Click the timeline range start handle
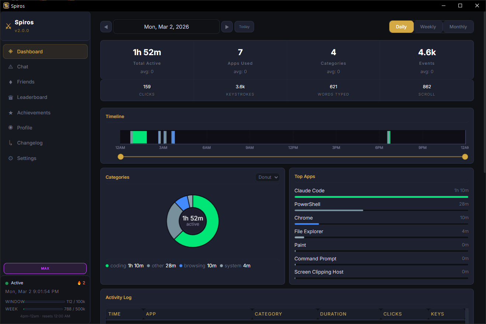486x324 pixels. point(121,157)
